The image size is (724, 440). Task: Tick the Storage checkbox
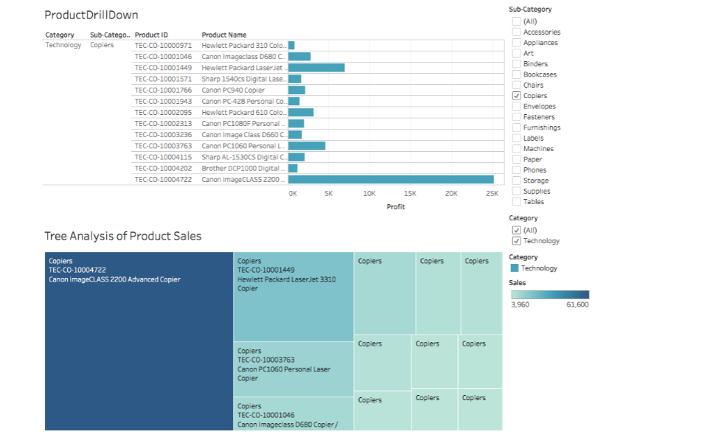point(516,181)
